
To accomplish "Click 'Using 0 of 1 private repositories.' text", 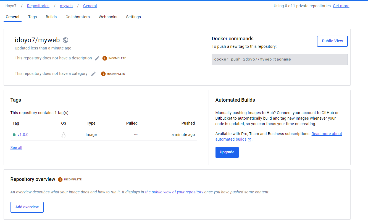I will 303,6.
